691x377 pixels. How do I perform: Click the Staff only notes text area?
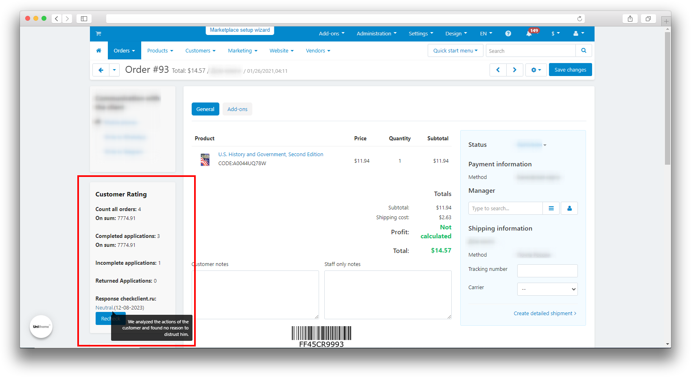pyautogui.click(x=388, y=295)
